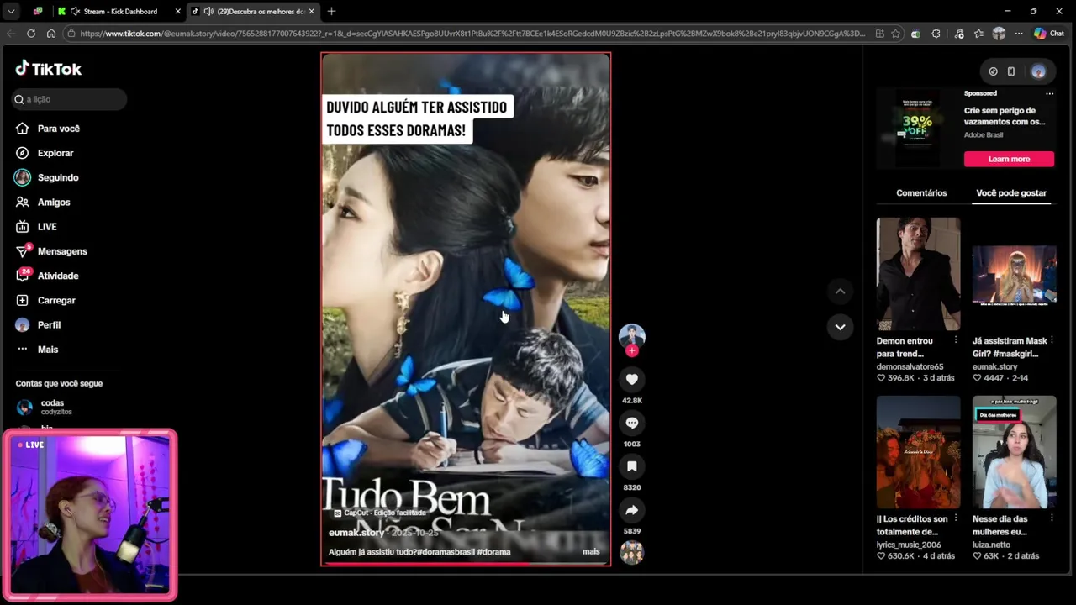Screen dimensions: 1076x605
Task: Close the TikTok browser tab
Action: (312, 12)
